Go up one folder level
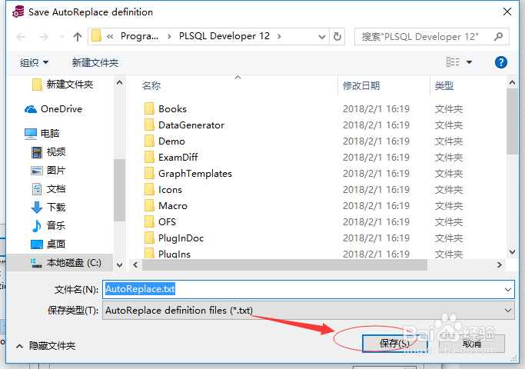Viewport: 525px width, 369px height. (x=78, y=36)
